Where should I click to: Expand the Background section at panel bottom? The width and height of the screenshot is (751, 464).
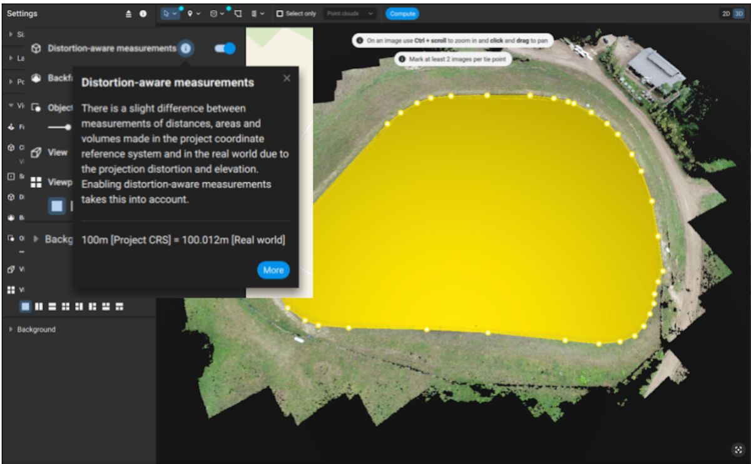[x=11, y=330]
